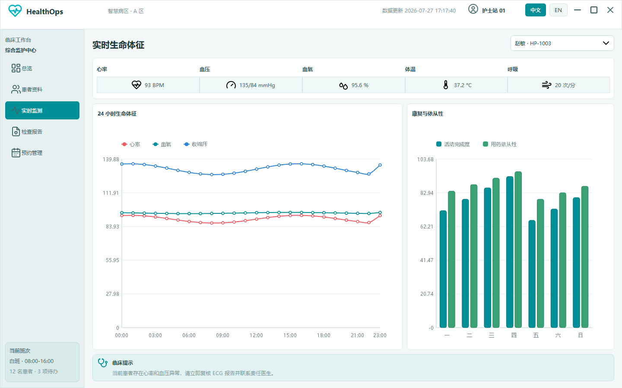Toggle the 血氧 legend series

coord(162,144)
